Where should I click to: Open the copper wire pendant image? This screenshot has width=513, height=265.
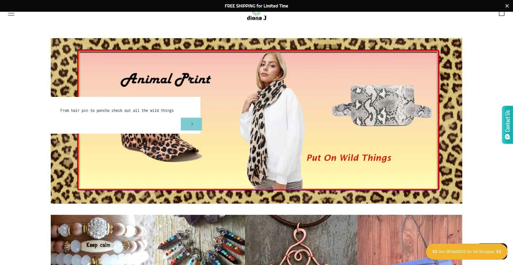coord(301,240)
